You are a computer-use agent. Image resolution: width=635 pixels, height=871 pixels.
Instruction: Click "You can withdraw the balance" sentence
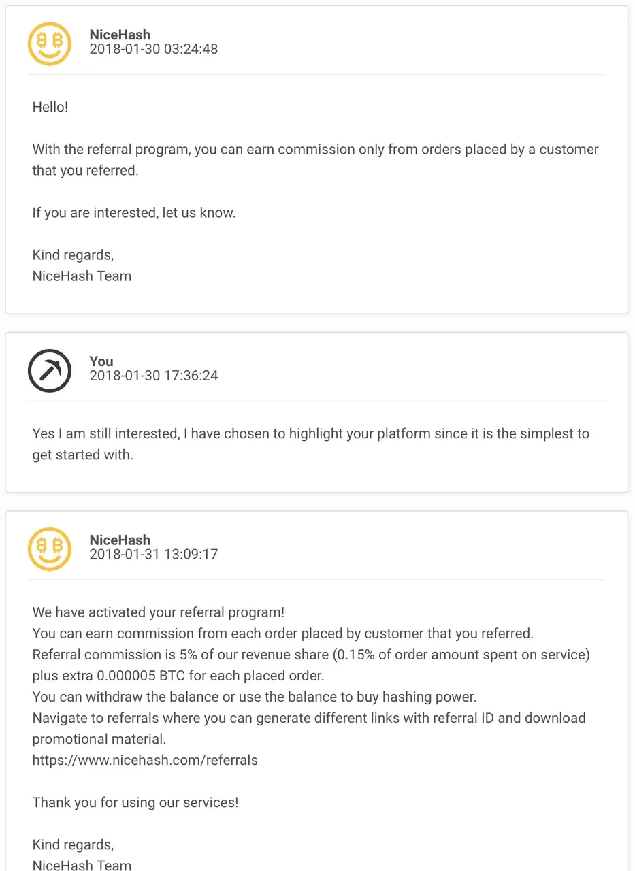coord(256,697)
